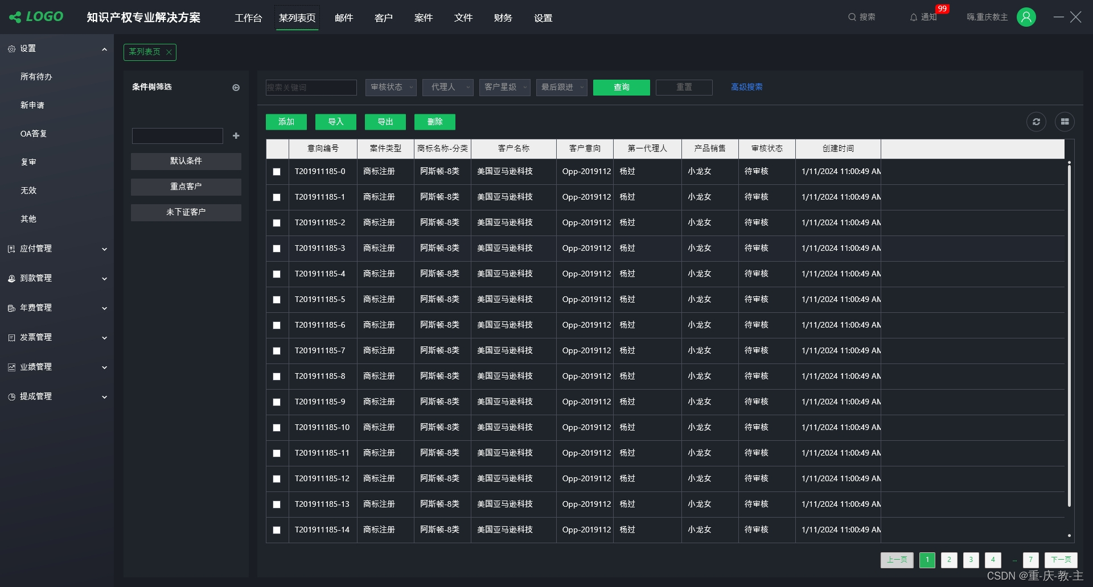Open 所有待办 in sidebar
This screenshot has height=587, width=1093.
pos(36,77)
